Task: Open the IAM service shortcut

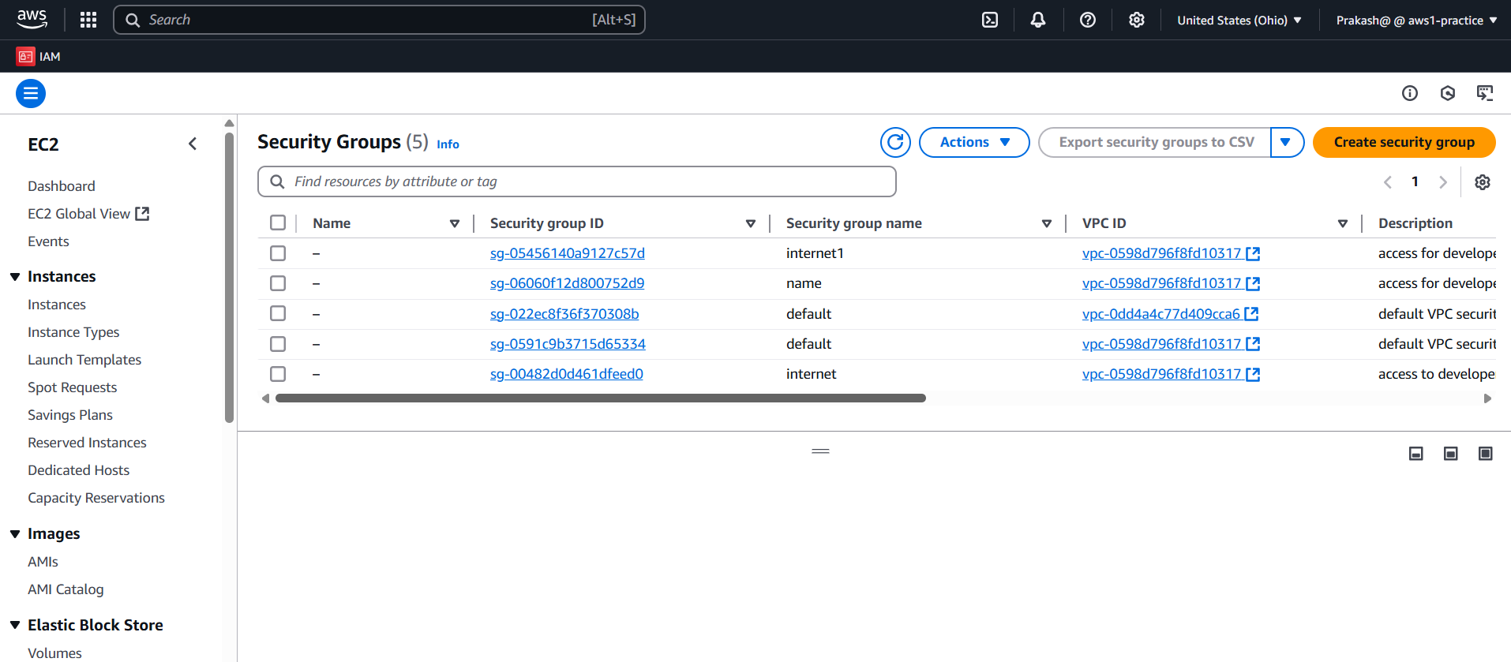Action: point(39,56)
